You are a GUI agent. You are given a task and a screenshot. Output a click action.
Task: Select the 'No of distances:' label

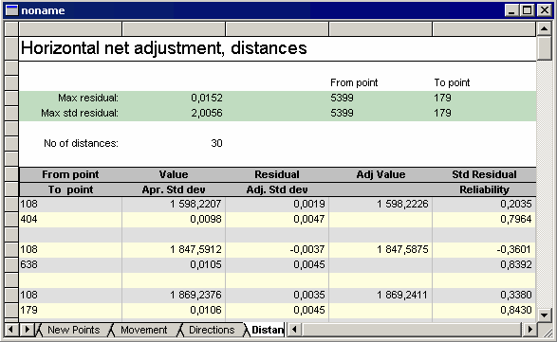click(81, 143)
